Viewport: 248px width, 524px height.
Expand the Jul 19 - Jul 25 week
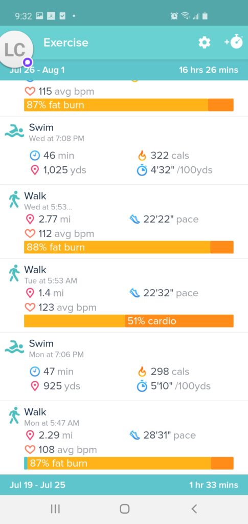tap(124, 485)
